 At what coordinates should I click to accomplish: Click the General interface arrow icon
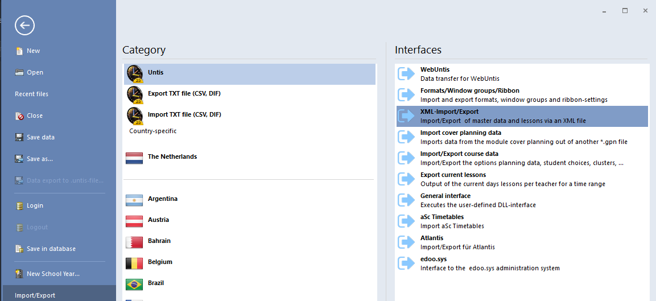click(x=406, y=200)
